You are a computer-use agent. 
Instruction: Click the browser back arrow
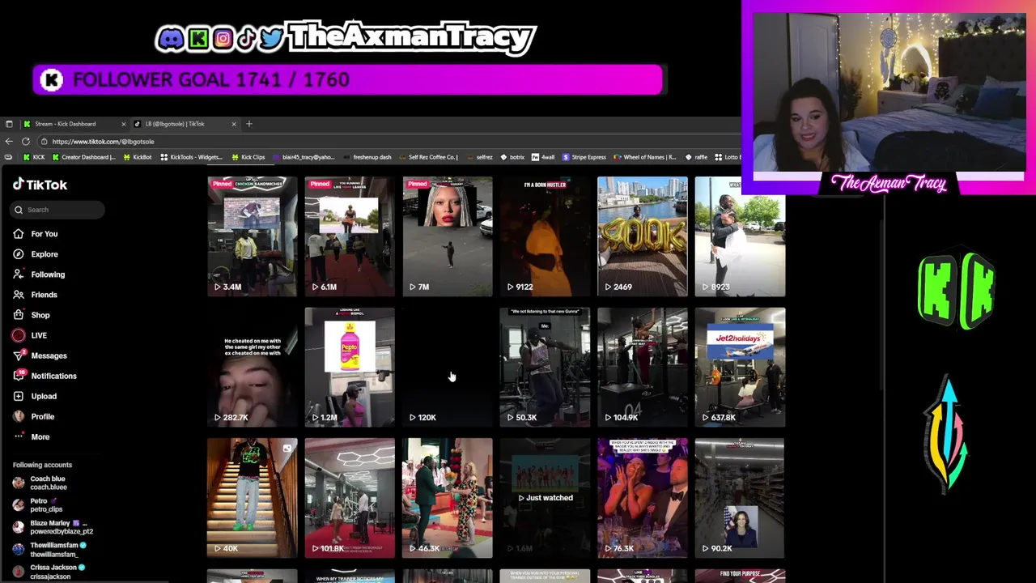tap(9, 141)
